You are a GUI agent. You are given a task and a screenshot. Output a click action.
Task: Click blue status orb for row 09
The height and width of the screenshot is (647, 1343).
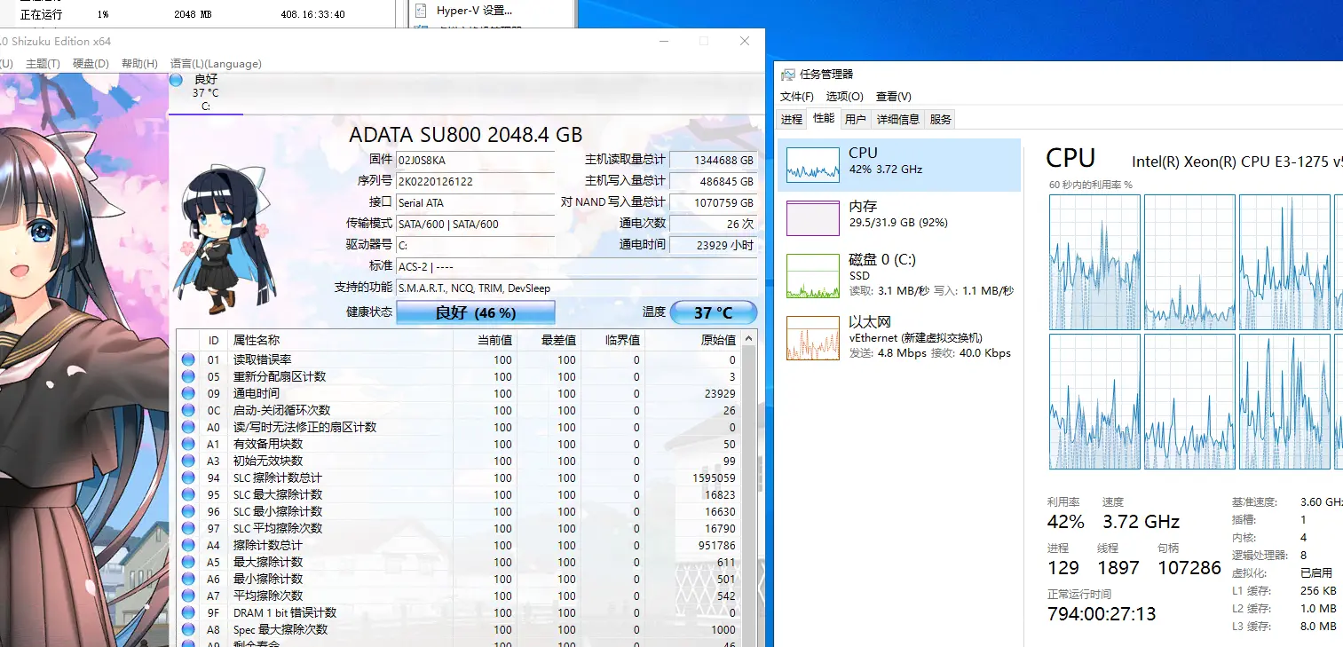click(x=188, y=393)
